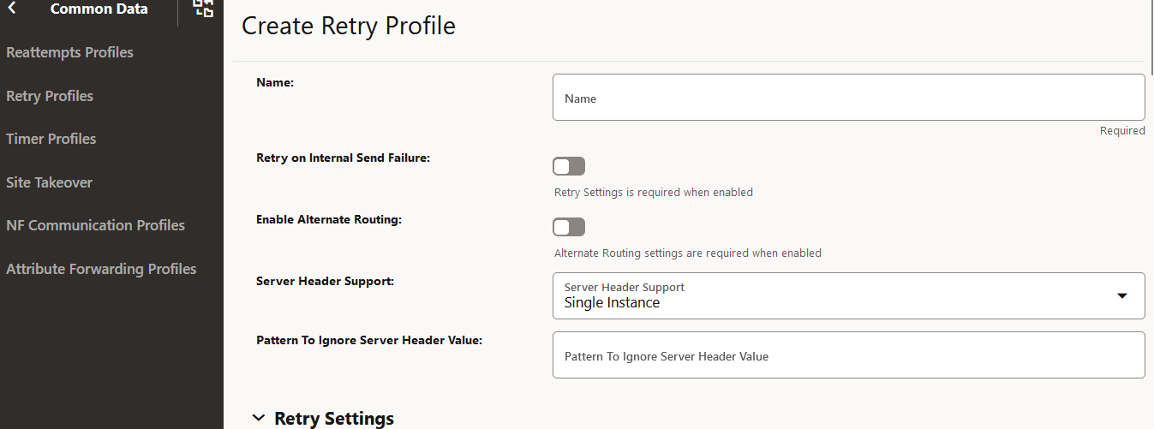The image size is (1154, 429).
Task: Go to Timer Profiles
Action: point(51,139)
